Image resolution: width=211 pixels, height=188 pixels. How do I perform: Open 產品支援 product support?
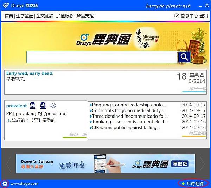pos(85,16)
